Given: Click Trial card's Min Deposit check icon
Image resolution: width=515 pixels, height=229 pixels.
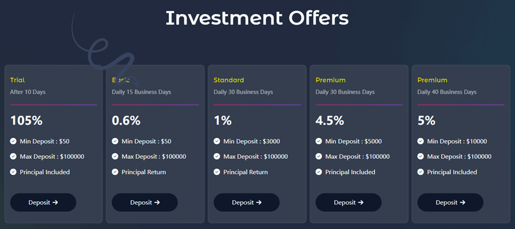Looking at the screenshot, I should click(x=13, y=141).
